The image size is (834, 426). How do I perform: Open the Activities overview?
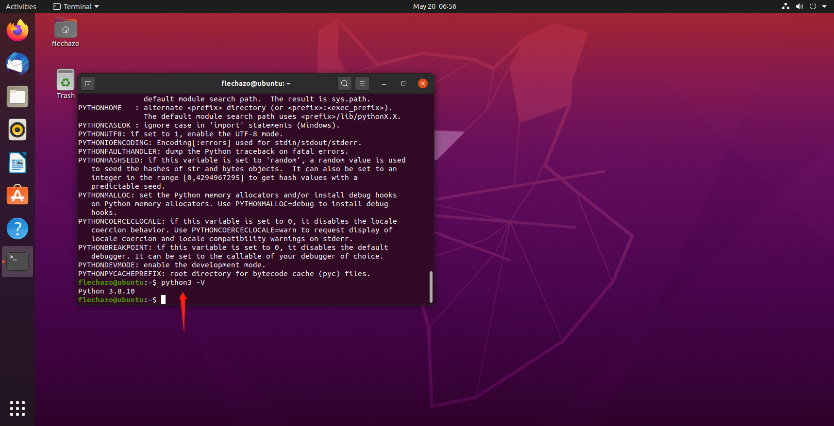pos(21,6)
